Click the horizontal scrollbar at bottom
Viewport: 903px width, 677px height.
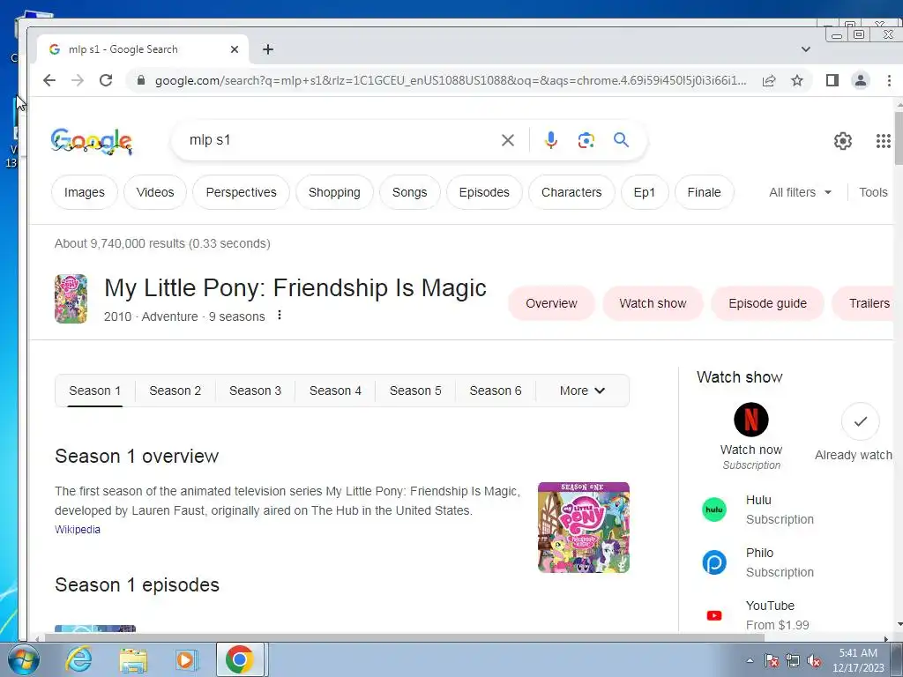(403, 638)
